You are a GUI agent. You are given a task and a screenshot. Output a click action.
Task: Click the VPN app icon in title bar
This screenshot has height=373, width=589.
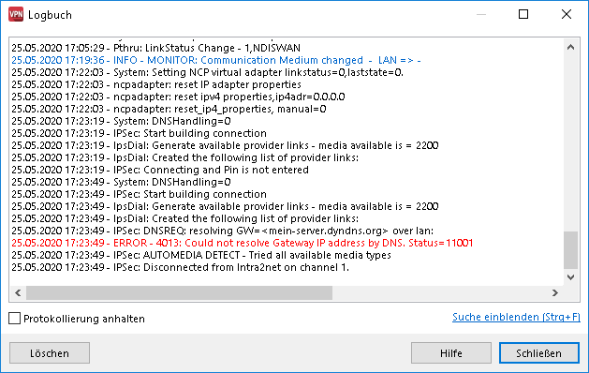[16, 15]
